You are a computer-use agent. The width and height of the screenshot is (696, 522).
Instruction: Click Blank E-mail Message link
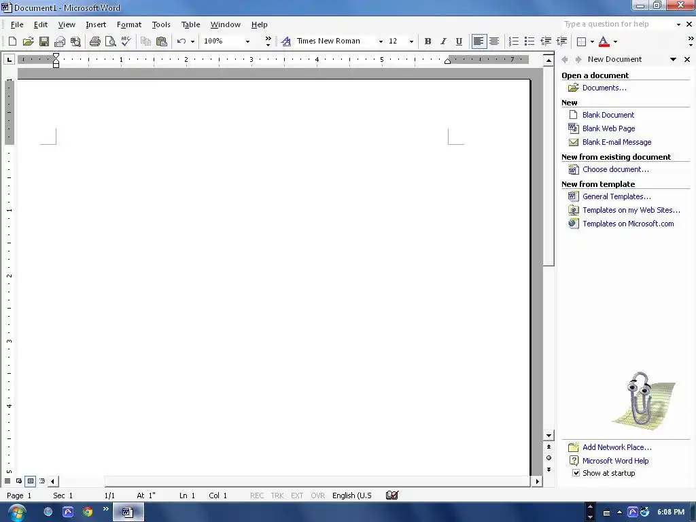click(x=616, y=142)
